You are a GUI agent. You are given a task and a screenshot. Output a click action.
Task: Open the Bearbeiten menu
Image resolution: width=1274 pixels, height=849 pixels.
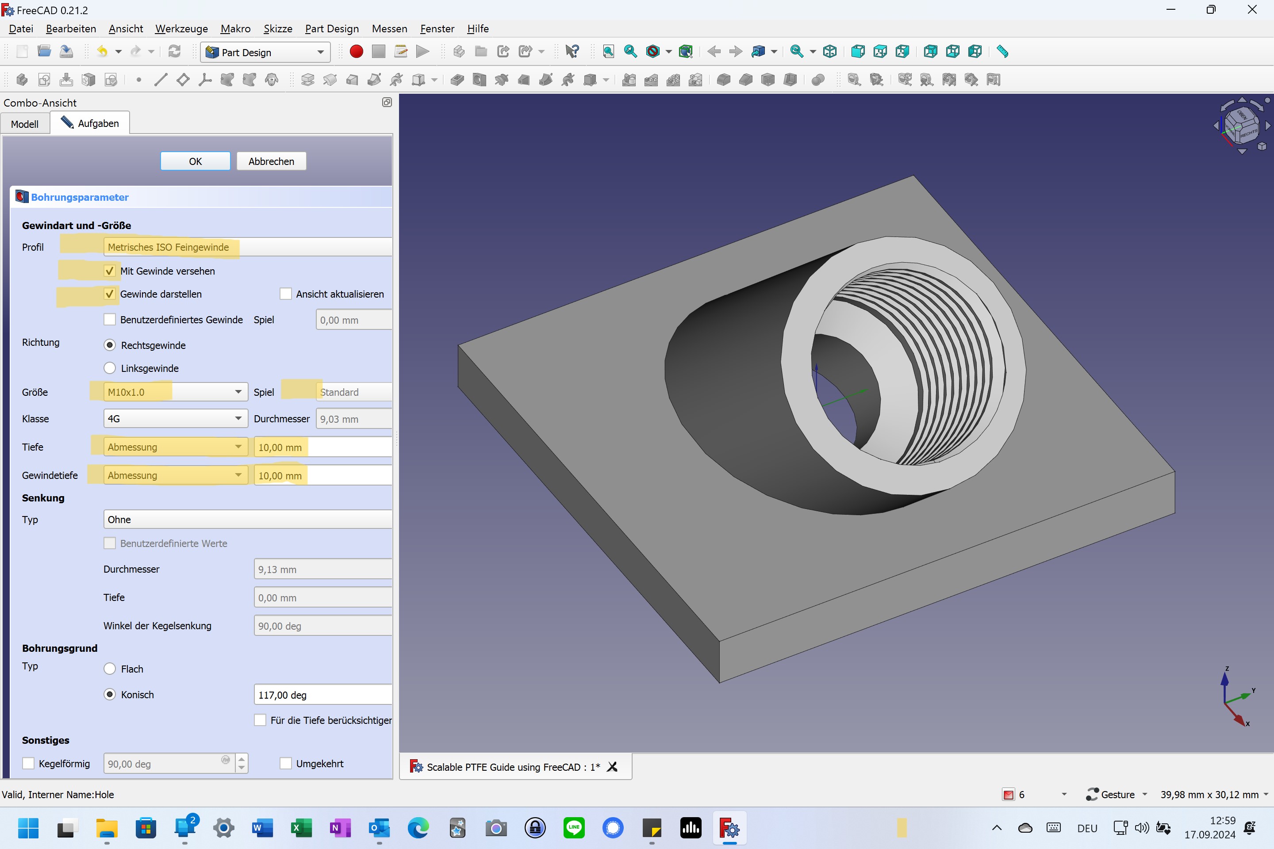click(x=71, y=29)
